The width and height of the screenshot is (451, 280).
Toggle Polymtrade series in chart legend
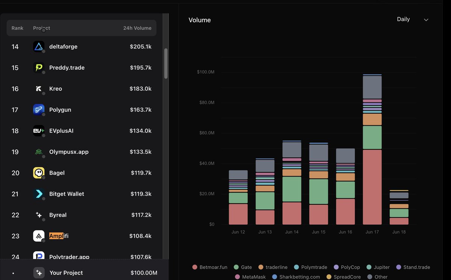(x=310, y=267)
